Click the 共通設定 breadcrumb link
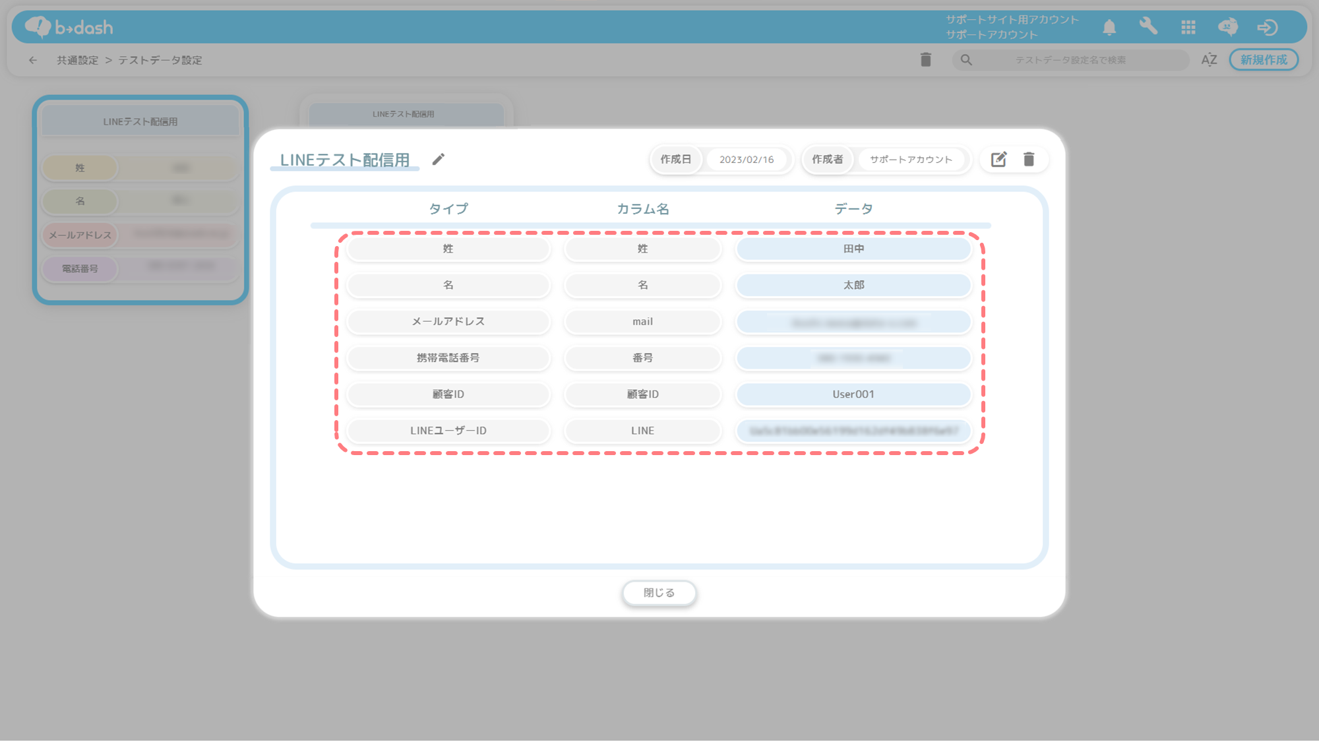The image size is (1319, 742). pos(77,60)
